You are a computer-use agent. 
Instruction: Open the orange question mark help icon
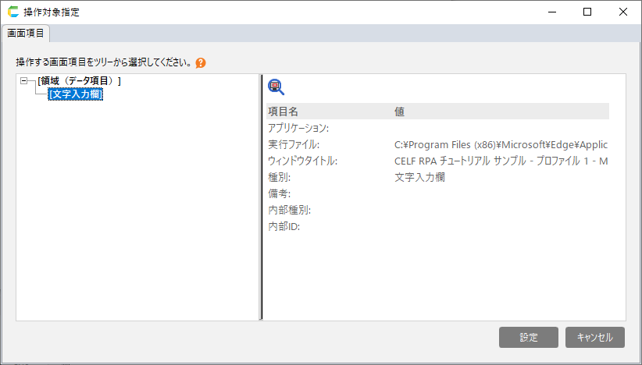click(201, 62)
